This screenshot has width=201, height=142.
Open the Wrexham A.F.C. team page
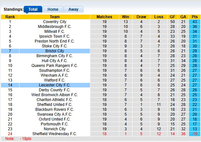tap(55, 75)
